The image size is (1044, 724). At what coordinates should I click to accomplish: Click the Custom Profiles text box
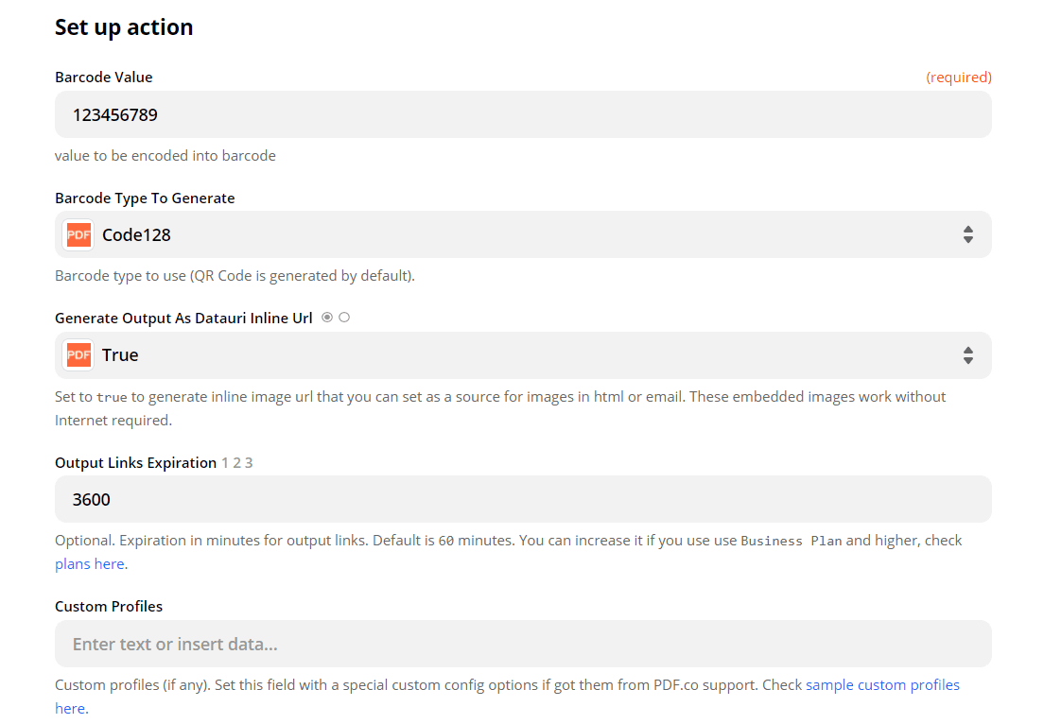coord(523,644)
